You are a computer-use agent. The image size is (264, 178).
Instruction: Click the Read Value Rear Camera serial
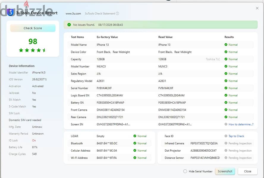point(172,117)
